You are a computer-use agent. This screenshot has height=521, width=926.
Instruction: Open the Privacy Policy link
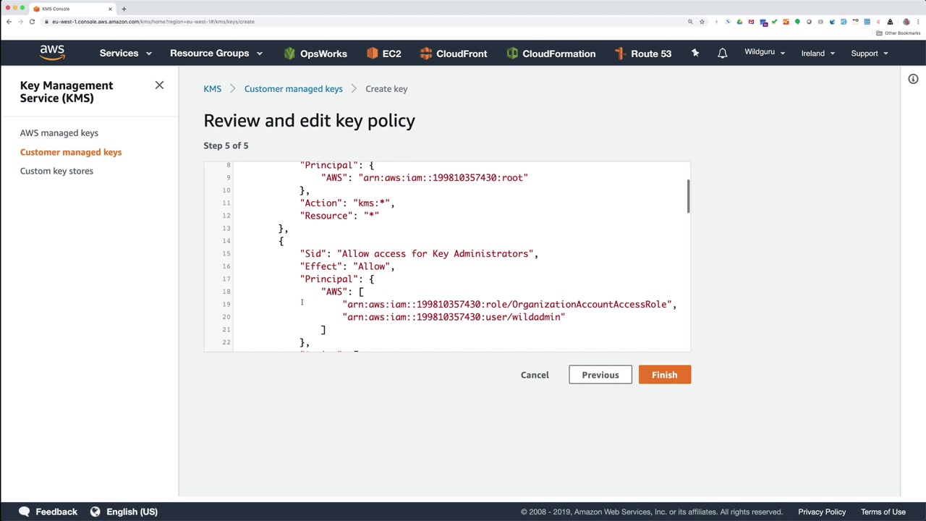[x=822, y=512]
